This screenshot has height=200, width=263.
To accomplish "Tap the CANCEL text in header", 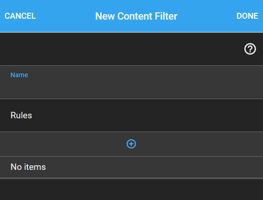I will [x=20, y=16].
